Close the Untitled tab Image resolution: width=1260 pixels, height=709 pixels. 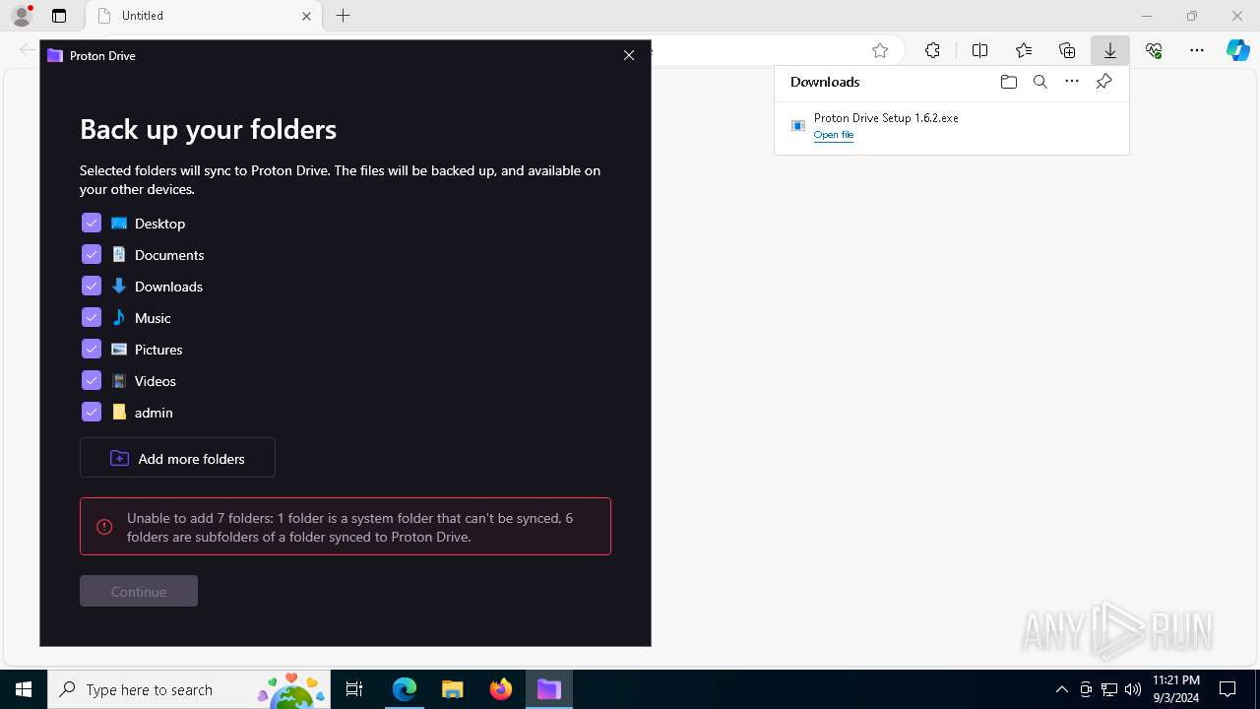pos(306,16)
